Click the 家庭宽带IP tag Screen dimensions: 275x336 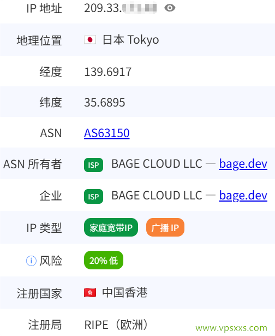pos(111,228)
